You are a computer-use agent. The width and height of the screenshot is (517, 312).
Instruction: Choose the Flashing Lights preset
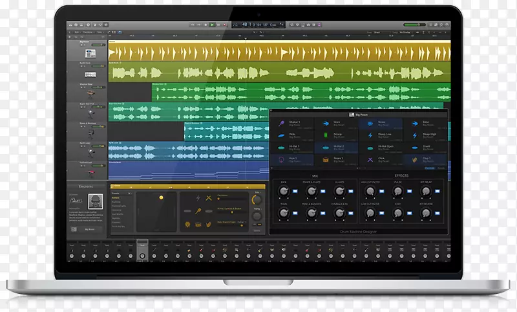119,206
